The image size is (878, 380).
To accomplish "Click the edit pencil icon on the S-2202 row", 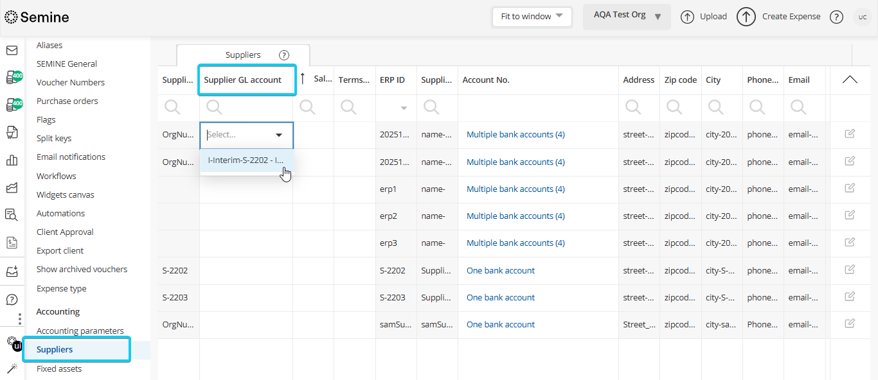I will tap(850, 270).
